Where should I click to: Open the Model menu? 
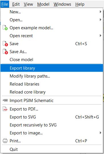click(x=43, y=4)
